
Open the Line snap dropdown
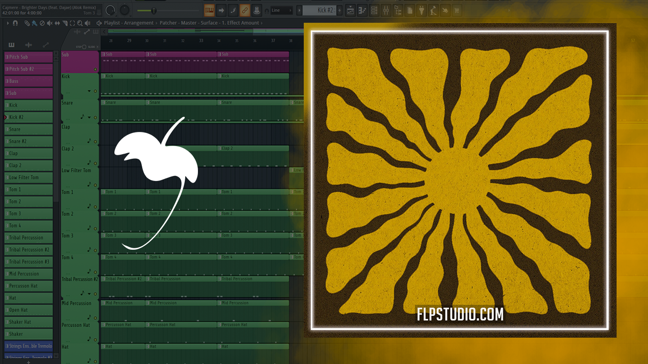click(281, 10)
